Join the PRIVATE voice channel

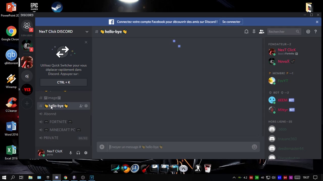[x=64, y=138]
